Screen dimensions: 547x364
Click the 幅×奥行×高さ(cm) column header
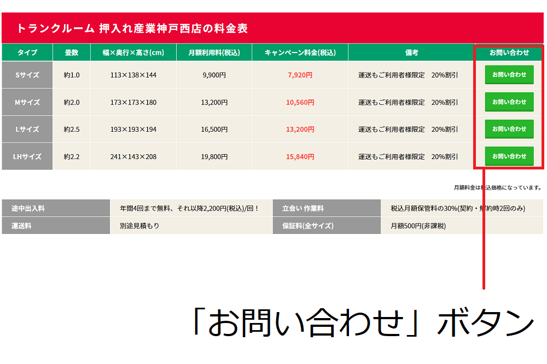(133, 52)
